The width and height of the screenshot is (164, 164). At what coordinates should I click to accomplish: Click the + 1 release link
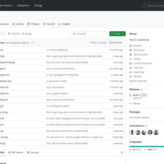point(135,104)
